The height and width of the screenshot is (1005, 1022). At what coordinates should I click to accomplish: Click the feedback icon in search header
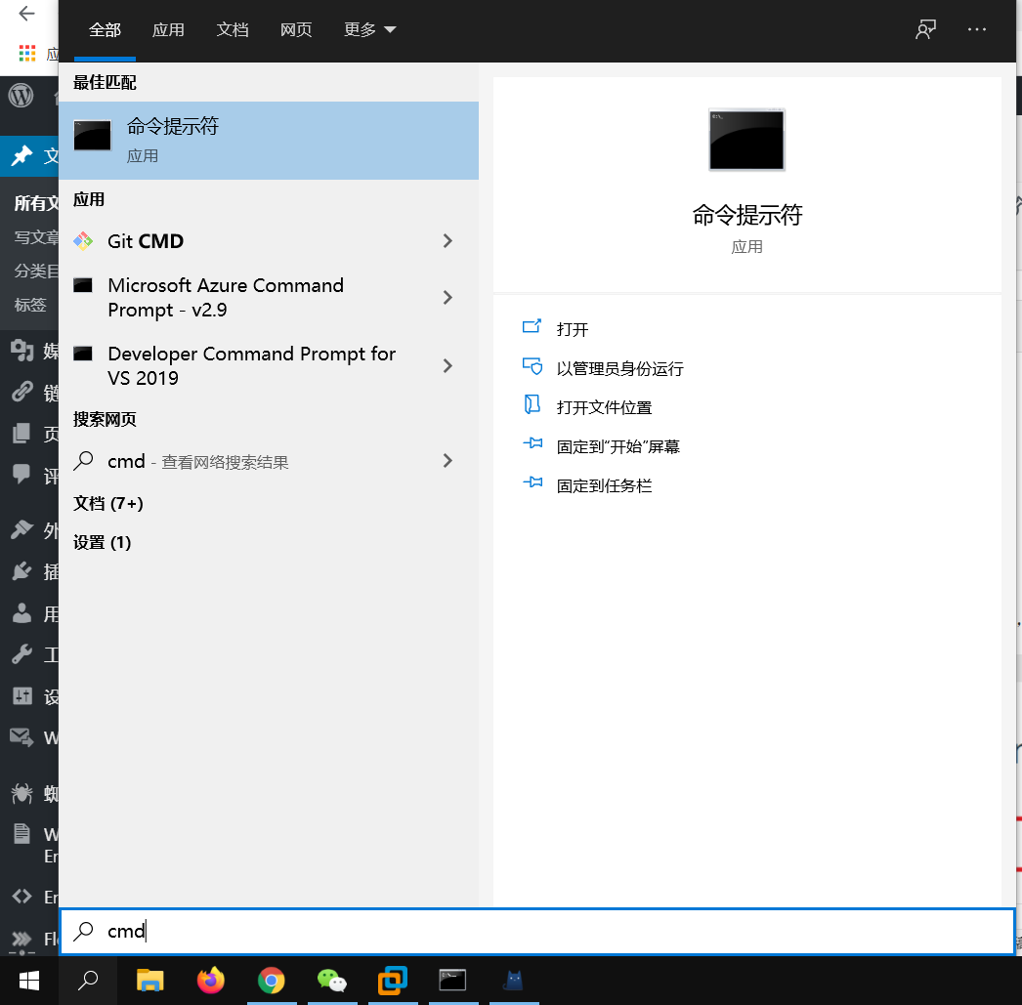925,29
